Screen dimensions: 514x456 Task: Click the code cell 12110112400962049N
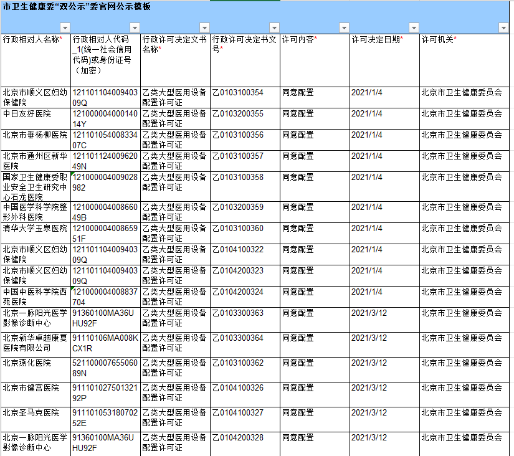point(105,161)
